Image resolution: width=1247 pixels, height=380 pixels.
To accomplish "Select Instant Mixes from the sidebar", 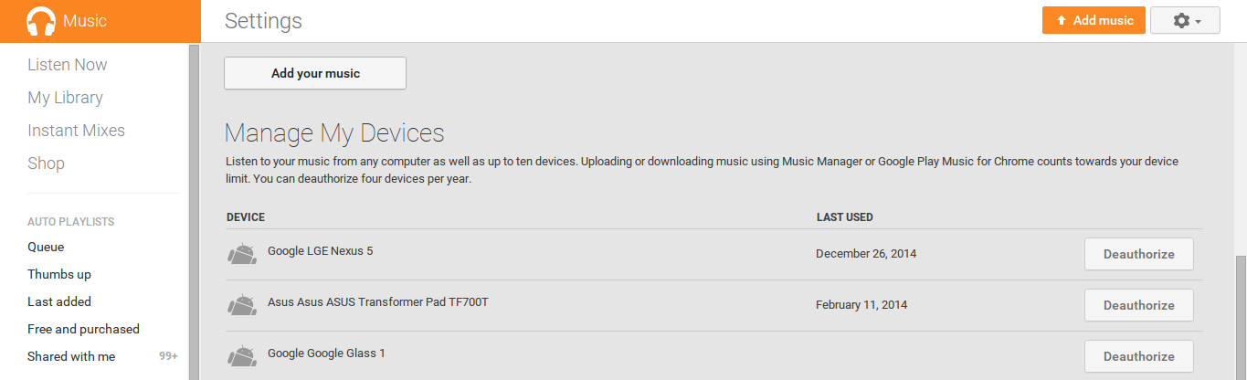I will tap(76, 131).
